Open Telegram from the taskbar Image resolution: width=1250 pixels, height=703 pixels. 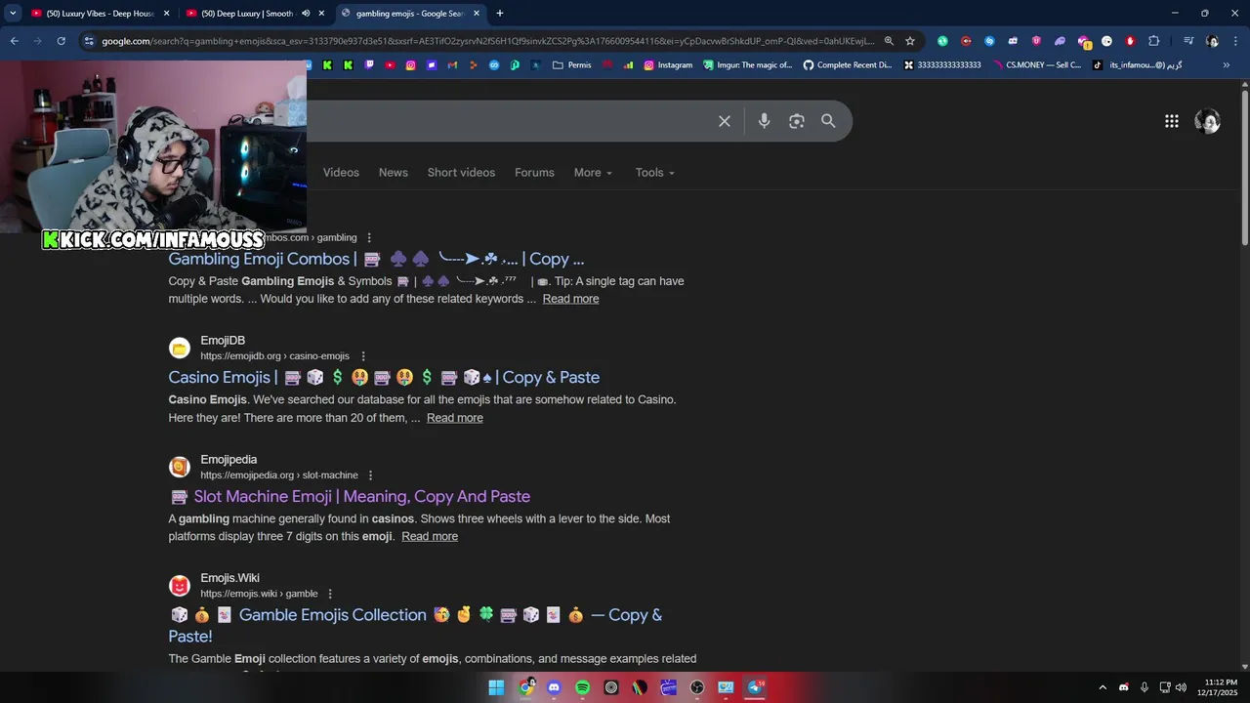[x=755, y=687]
